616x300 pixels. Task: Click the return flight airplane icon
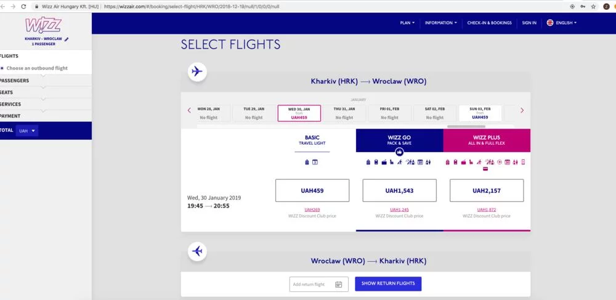click(197, 251)
